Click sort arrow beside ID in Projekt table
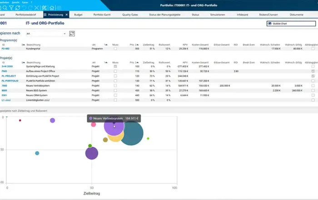Image resolution: width=318 pixels, height=200 pixels. pos(23,63)
